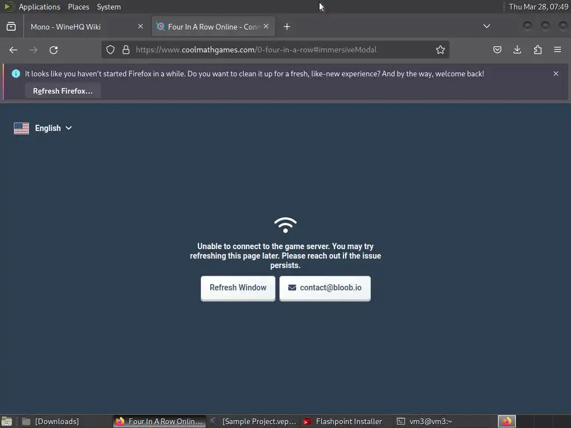Viewport: 571px width, 428px height.
Task: Open the System menu
Action: (109, 7)
